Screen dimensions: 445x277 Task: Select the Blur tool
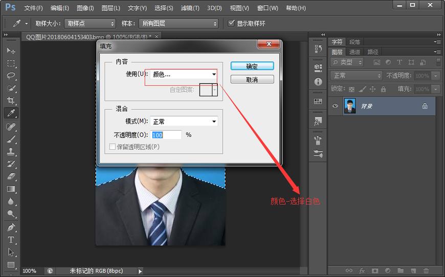pyautogui.click(x=11, y=201)
